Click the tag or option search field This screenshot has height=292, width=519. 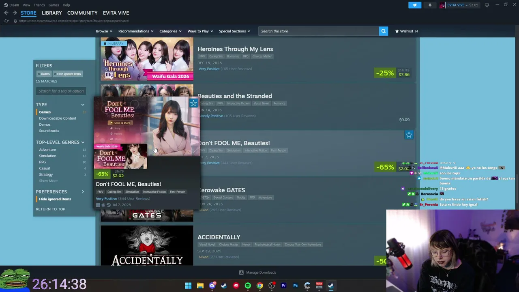(61, 91)
